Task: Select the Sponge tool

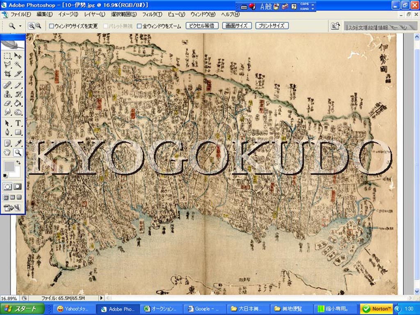Action: (x=18, y=112)
